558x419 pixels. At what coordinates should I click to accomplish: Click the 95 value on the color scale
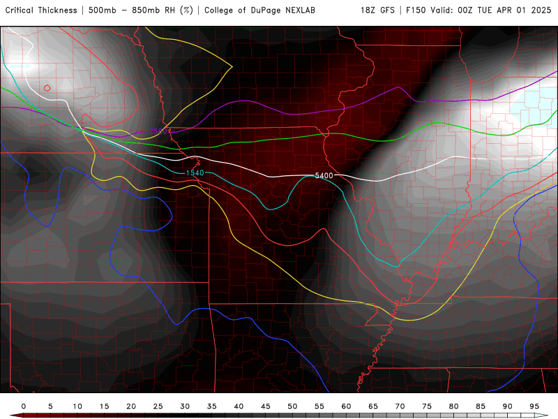[x=534, y=406]
